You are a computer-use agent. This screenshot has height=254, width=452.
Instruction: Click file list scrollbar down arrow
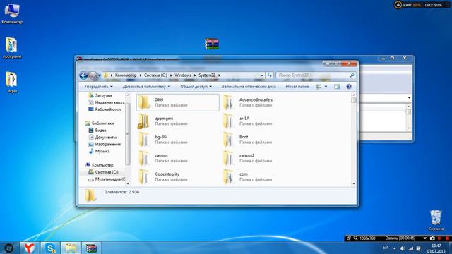tap(354, 183)
